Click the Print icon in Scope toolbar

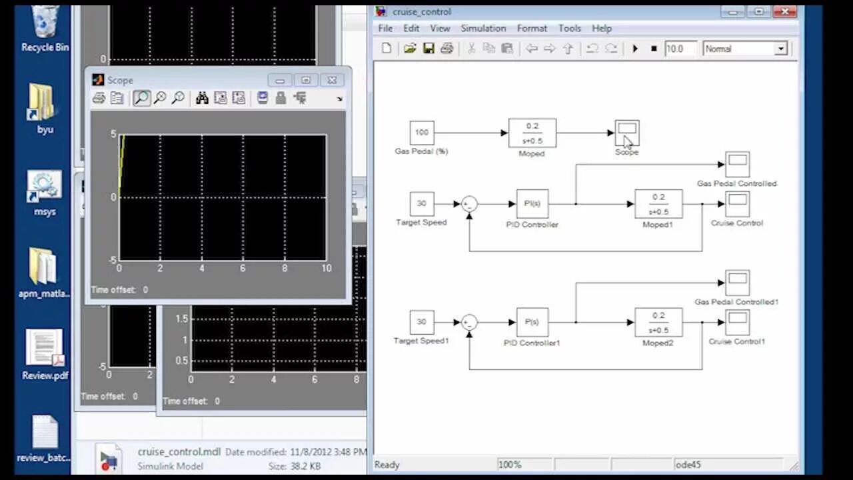click(99, 99)
